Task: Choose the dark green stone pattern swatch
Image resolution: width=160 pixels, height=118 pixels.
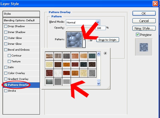Action: coord(92,56)
